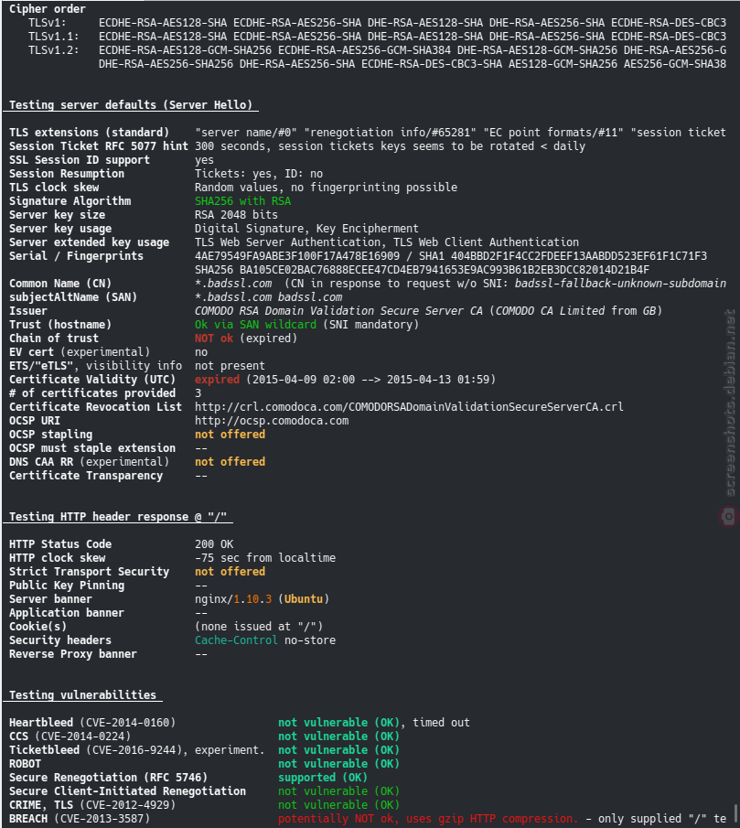Click the BREACH "potentially NOT ok" warning text

click(428, 819)
